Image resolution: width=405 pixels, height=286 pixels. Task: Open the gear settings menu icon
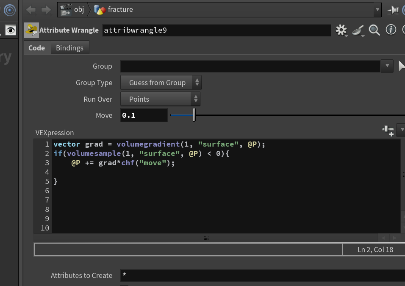[x=341, y=30]
